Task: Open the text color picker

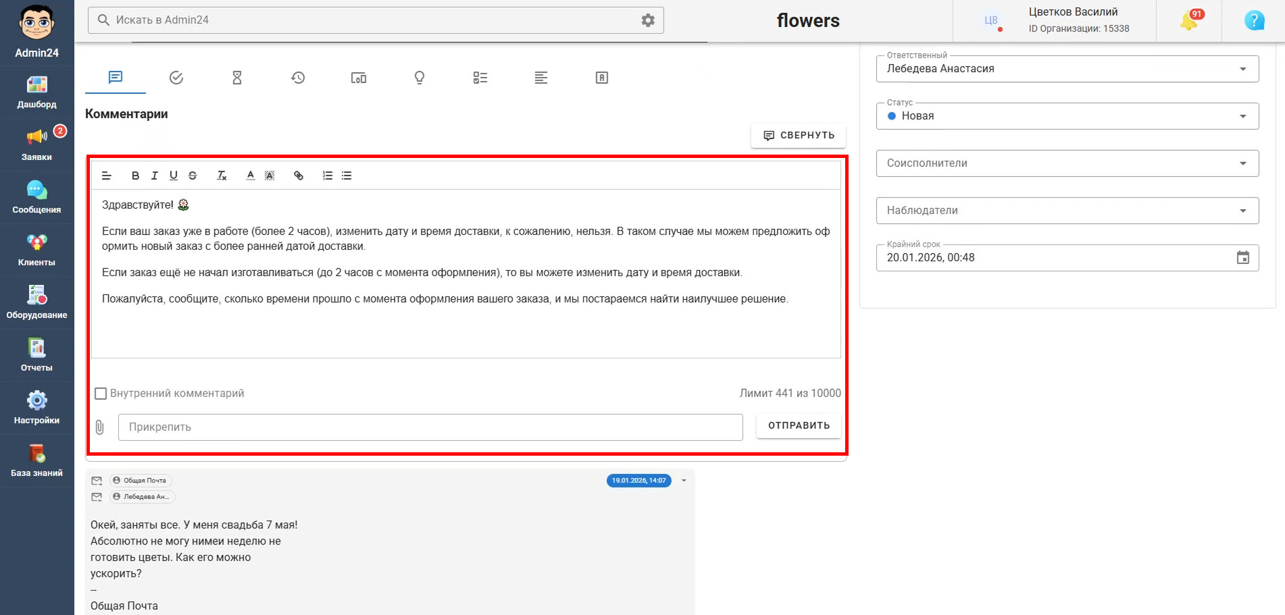Action: click(251, 176)
